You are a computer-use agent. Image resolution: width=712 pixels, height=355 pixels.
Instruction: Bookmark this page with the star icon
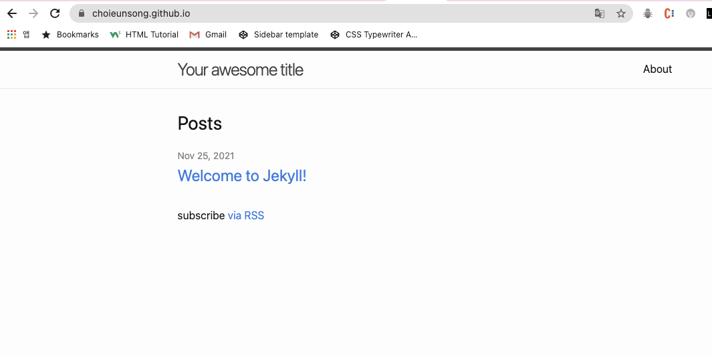(x=620, y=13)
